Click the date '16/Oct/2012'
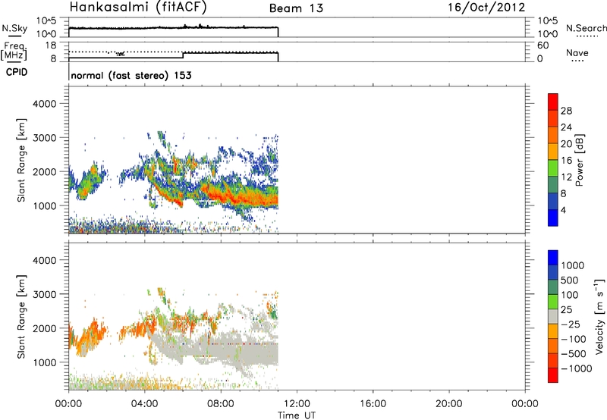The image size is (607, 420). point(486,8)
